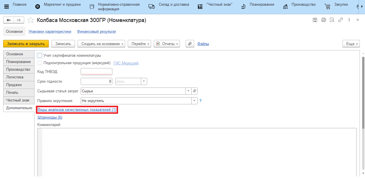Click the printer icon in title bar

click(324, 20)
